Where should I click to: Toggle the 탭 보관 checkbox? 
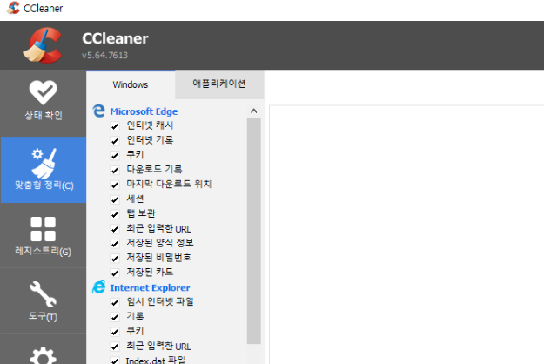tap(115, 214)
